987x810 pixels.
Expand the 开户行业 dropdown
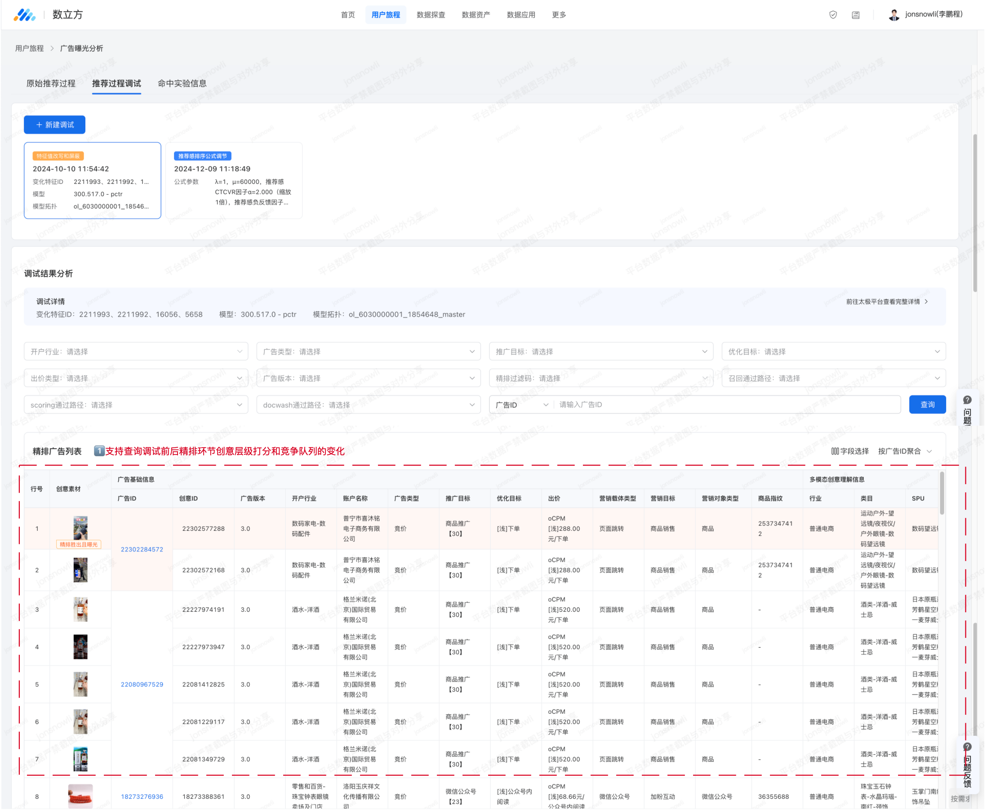click(x=136, y=352)
